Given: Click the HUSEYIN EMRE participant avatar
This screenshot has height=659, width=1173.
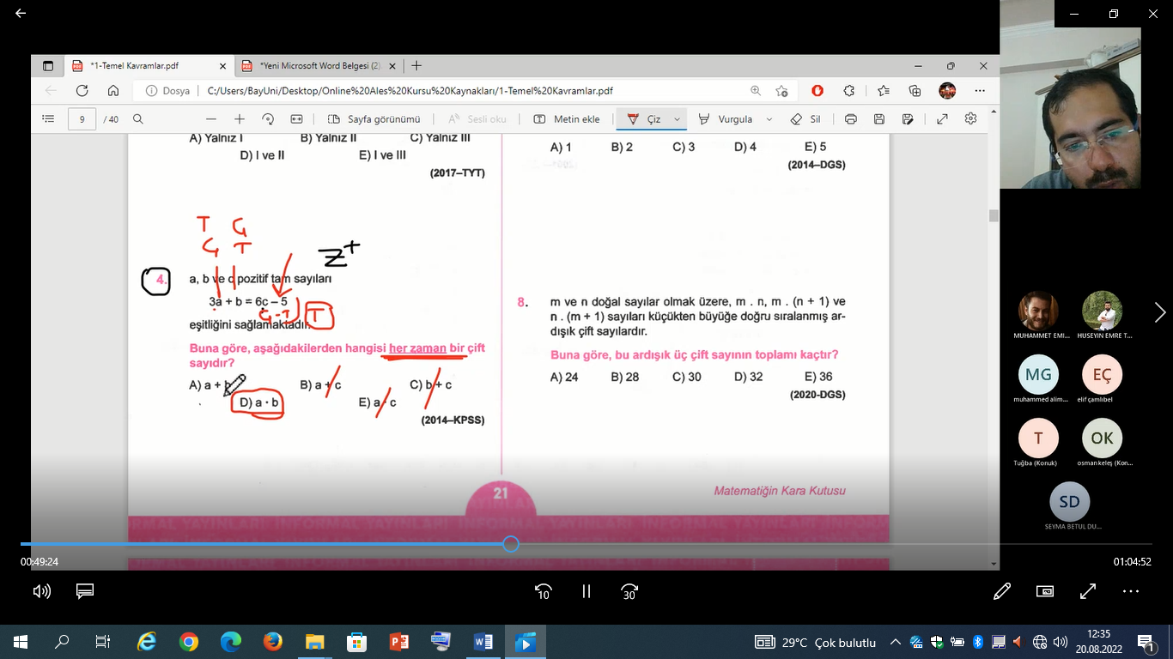Looking at the screenshot, I should pos(1102,311).
